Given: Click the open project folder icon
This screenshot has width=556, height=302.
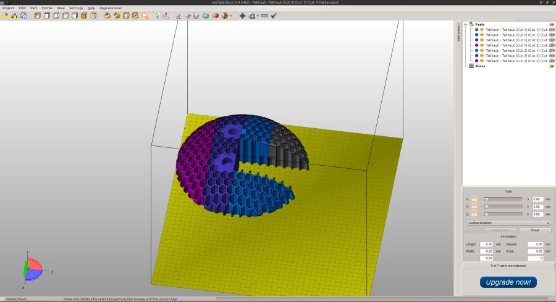Looking at the screenshot, I should [4, 15].
